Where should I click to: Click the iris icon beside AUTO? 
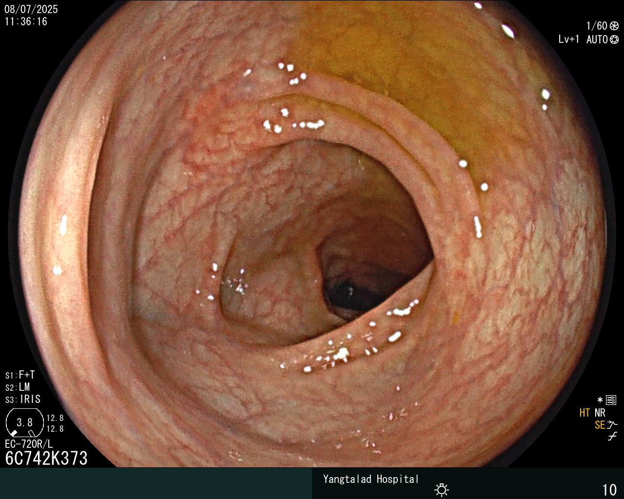click(614, 39)
